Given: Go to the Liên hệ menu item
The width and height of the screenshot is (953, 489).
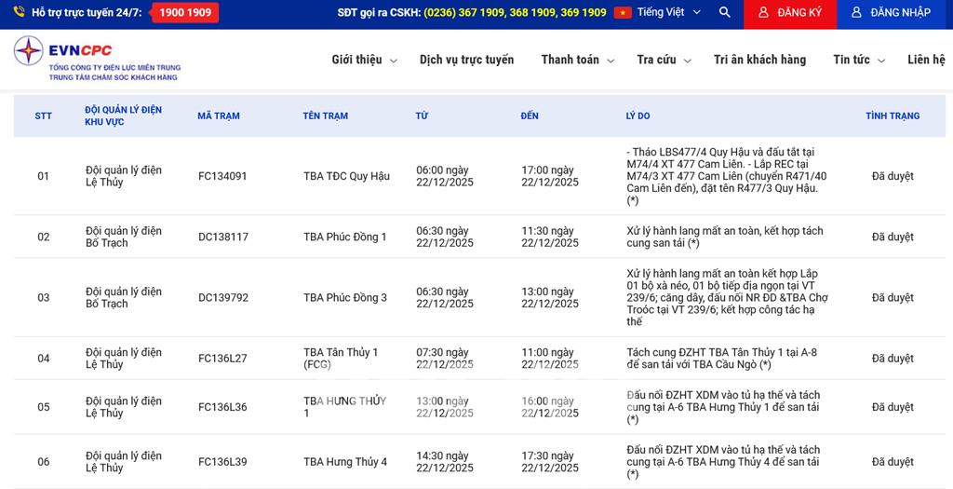Looking at the screenshot, I should 925,60.
